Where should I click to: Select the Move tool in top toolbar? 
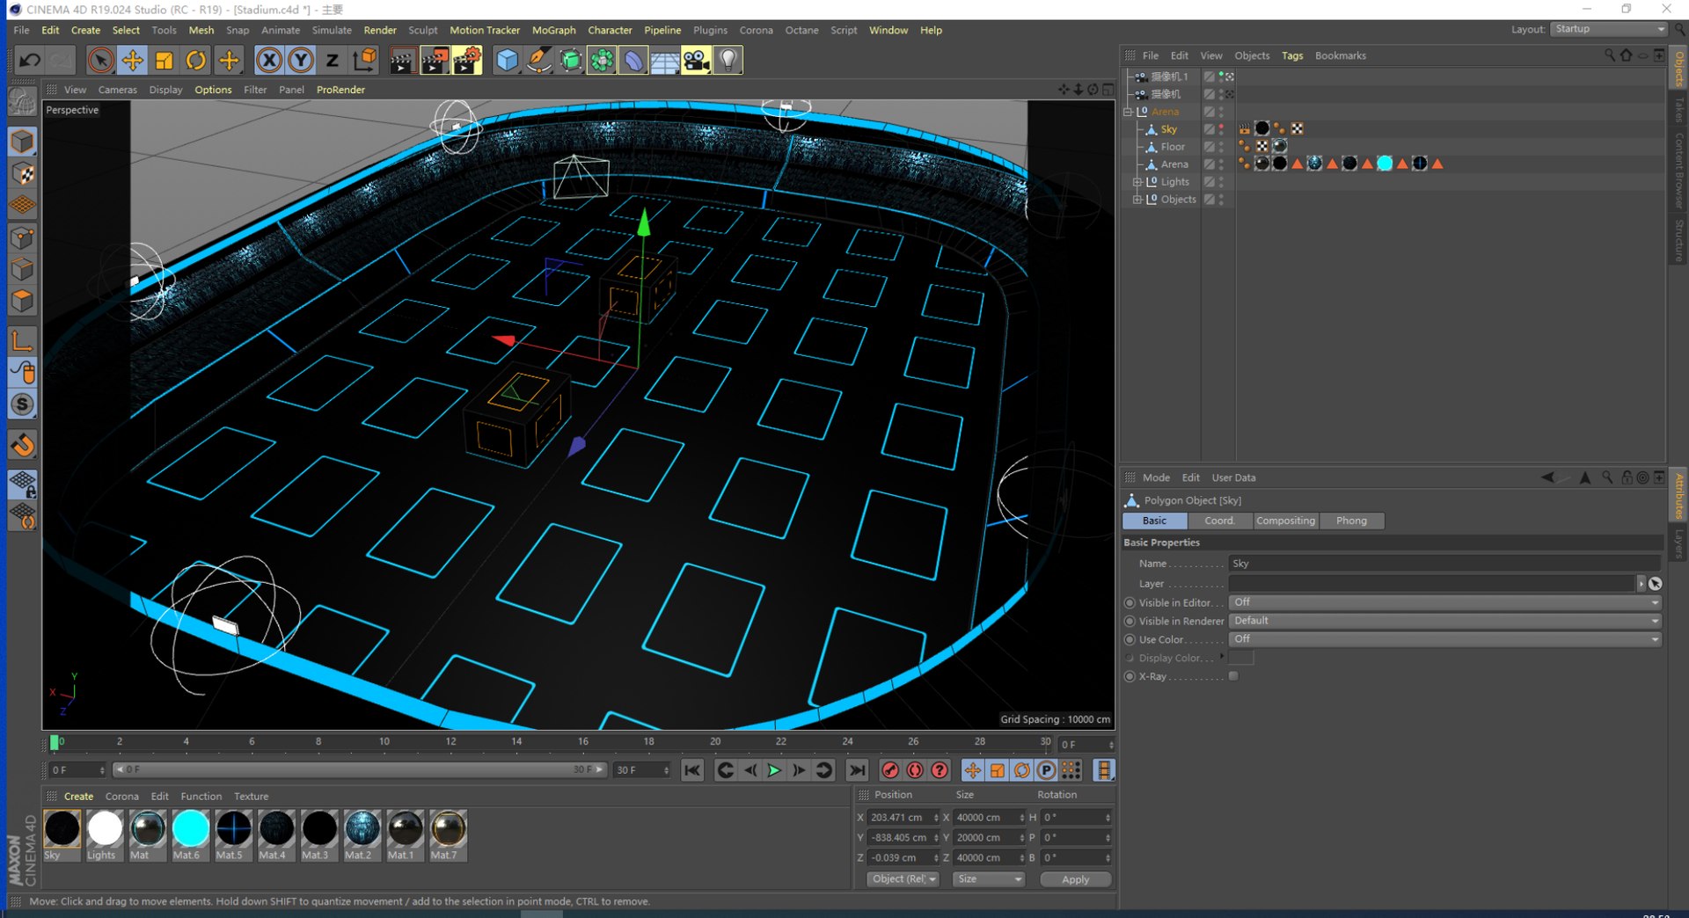(x=132, y=60)
